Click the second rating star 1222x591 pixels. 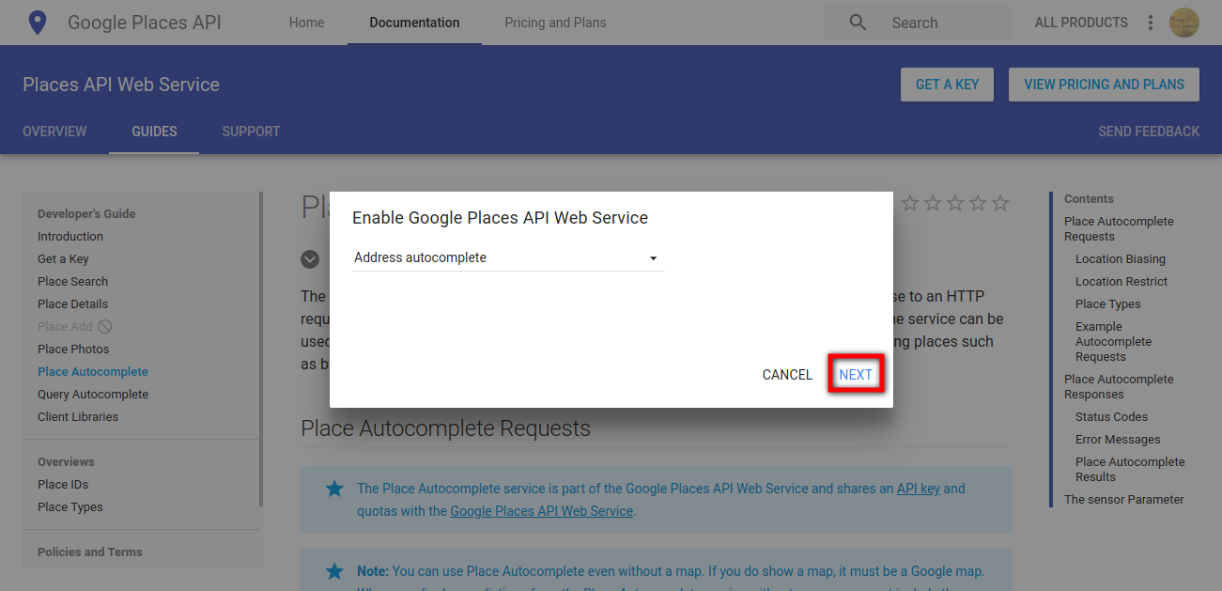[933, 203]
